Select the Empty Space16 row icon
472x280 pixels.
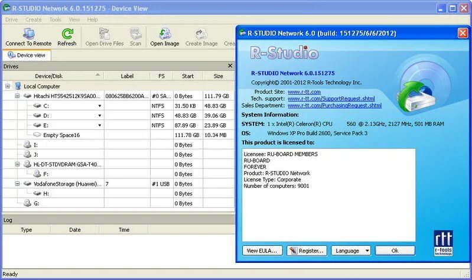[37, 135]
